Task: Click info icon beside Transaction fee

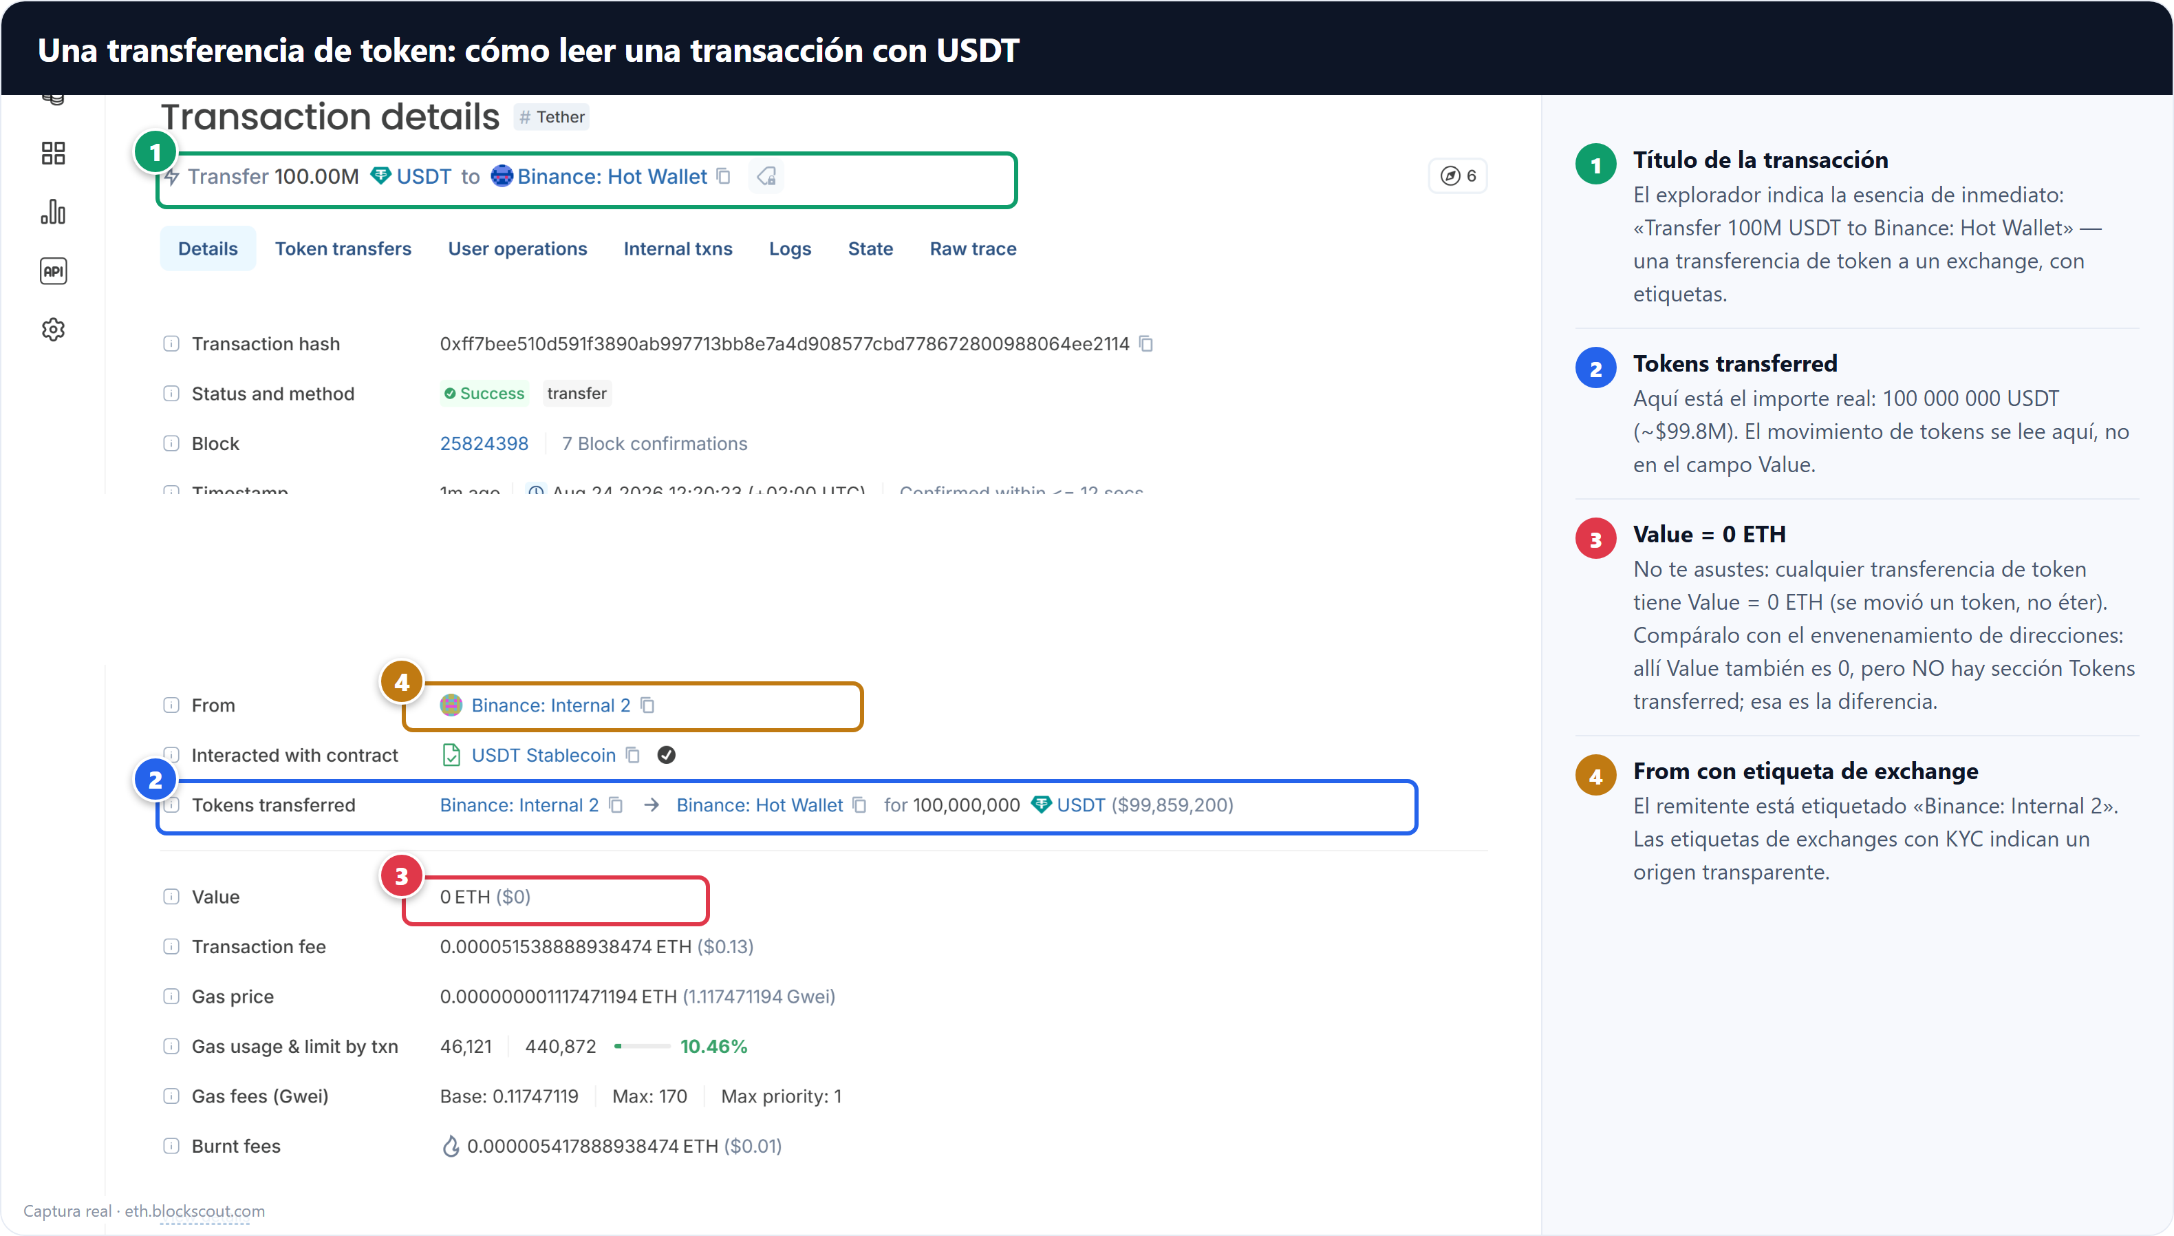Action: click(x=171, y=946)
